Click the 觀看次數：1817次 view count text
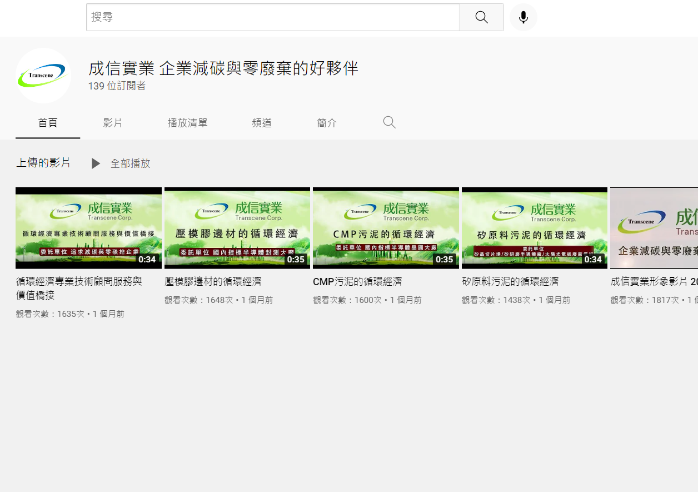Image resolution: width=698 pixels, height=492 pixels. point(644,300)
